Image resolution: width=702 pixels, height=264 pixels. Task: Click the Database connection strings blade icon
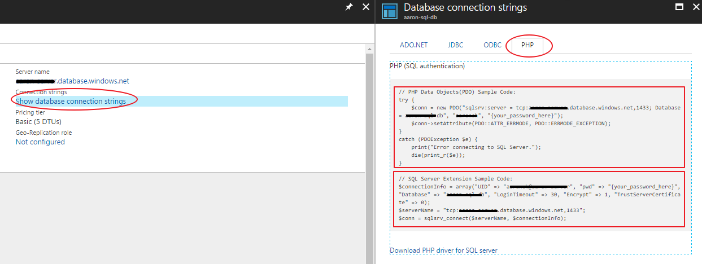(x=390, y=11)
